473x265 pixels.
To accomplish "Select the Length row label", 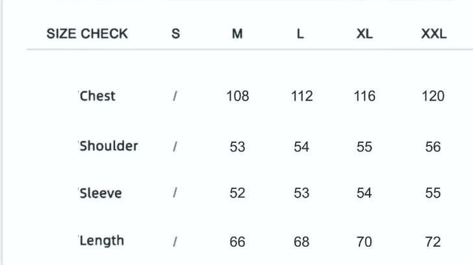I will pos(102,241).
